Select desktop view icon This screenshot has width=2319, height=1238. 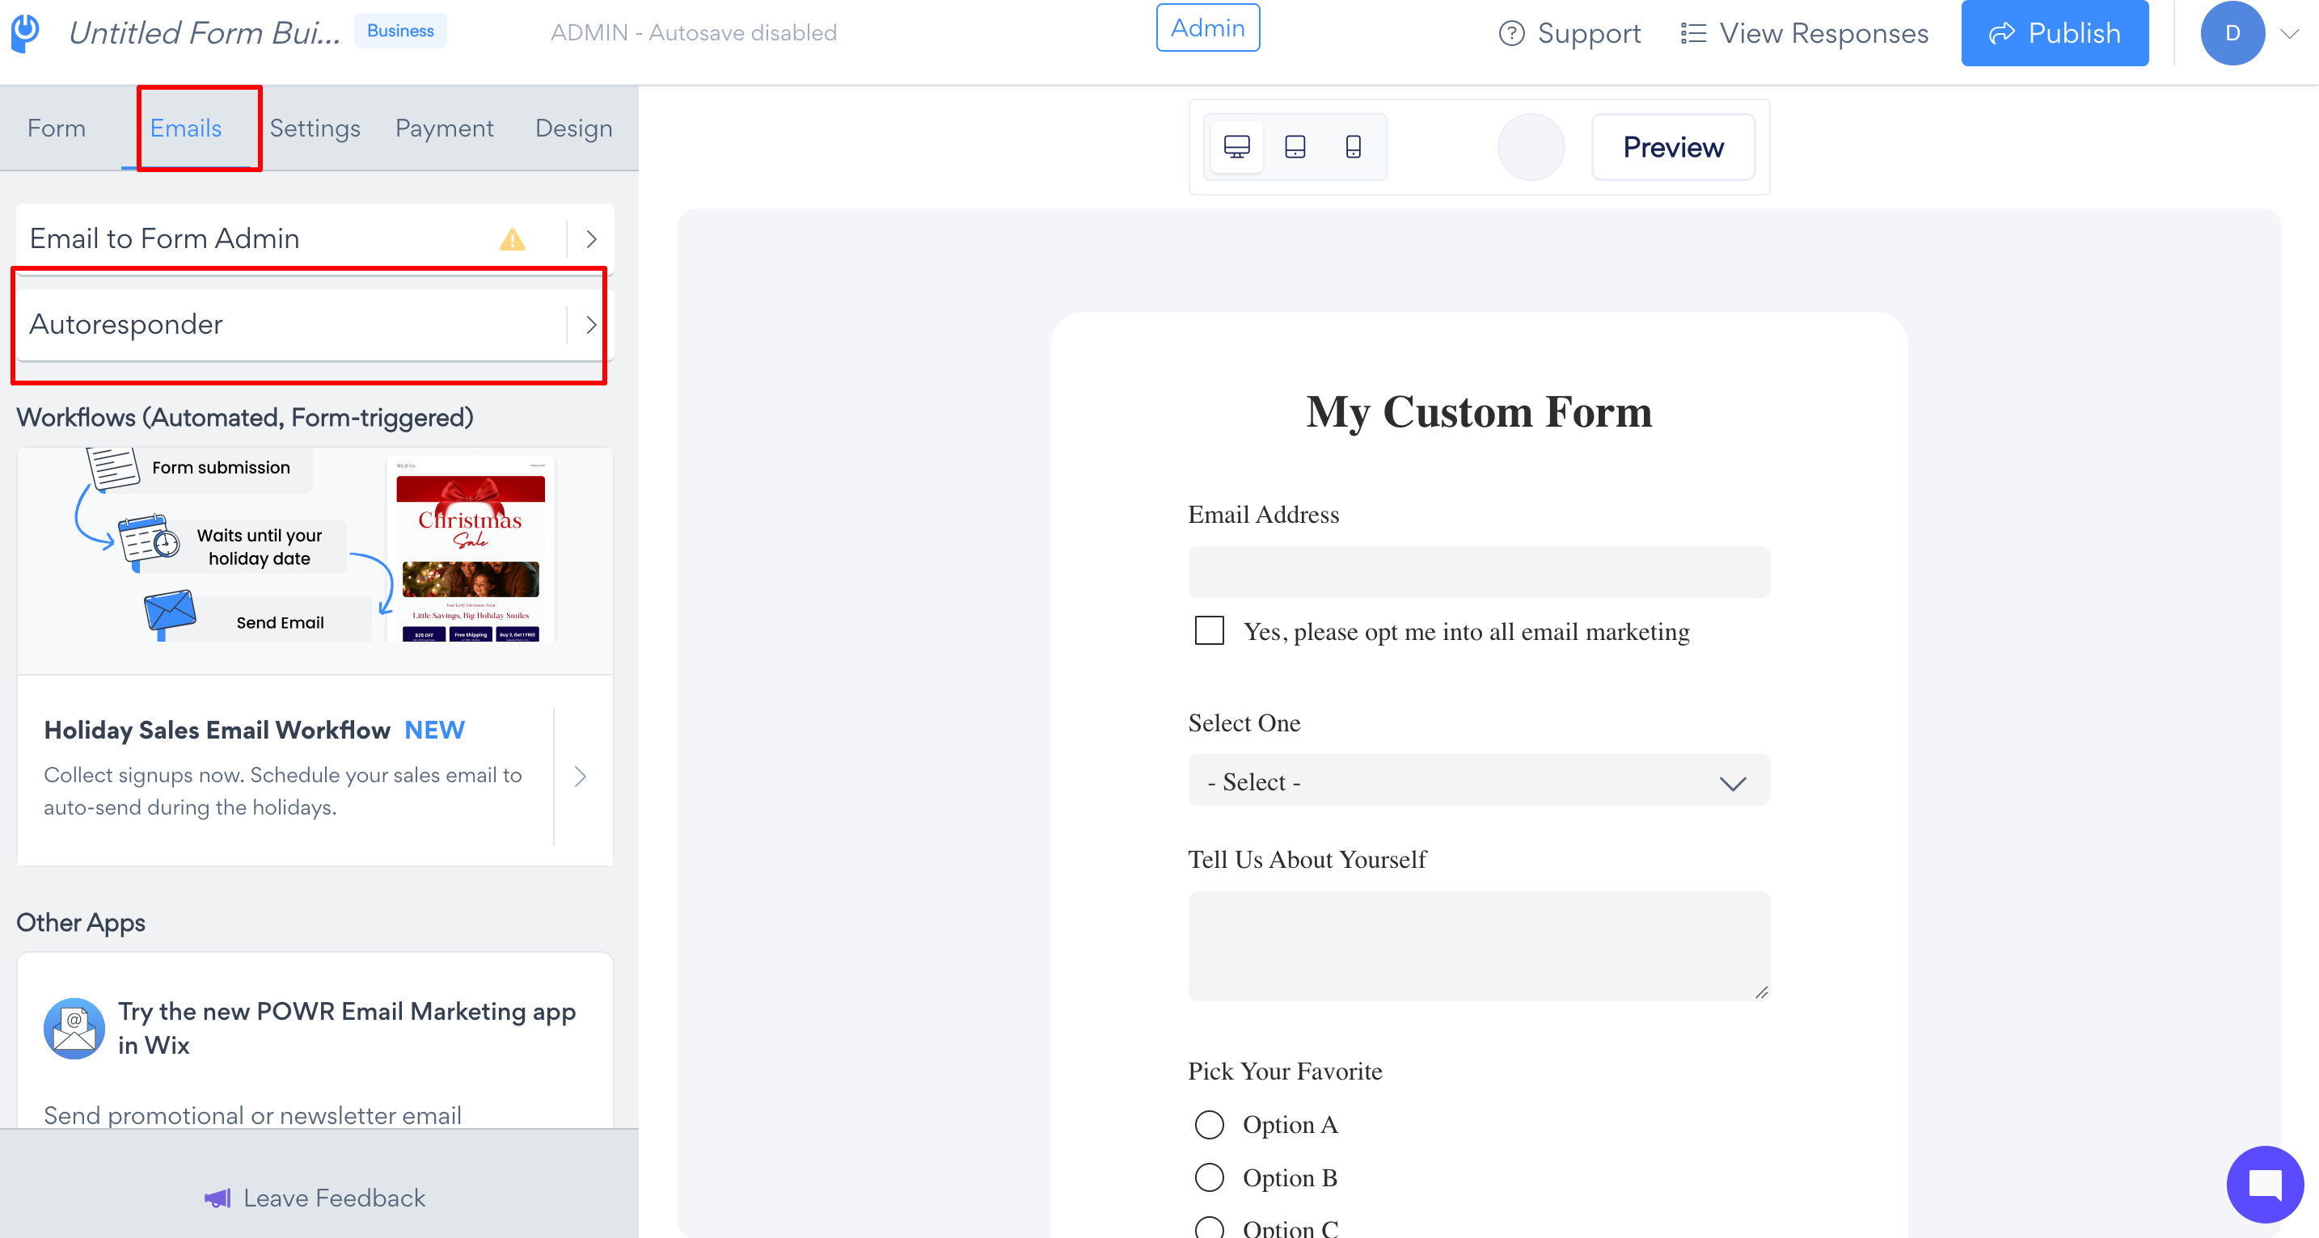[x=1237, y=146]
